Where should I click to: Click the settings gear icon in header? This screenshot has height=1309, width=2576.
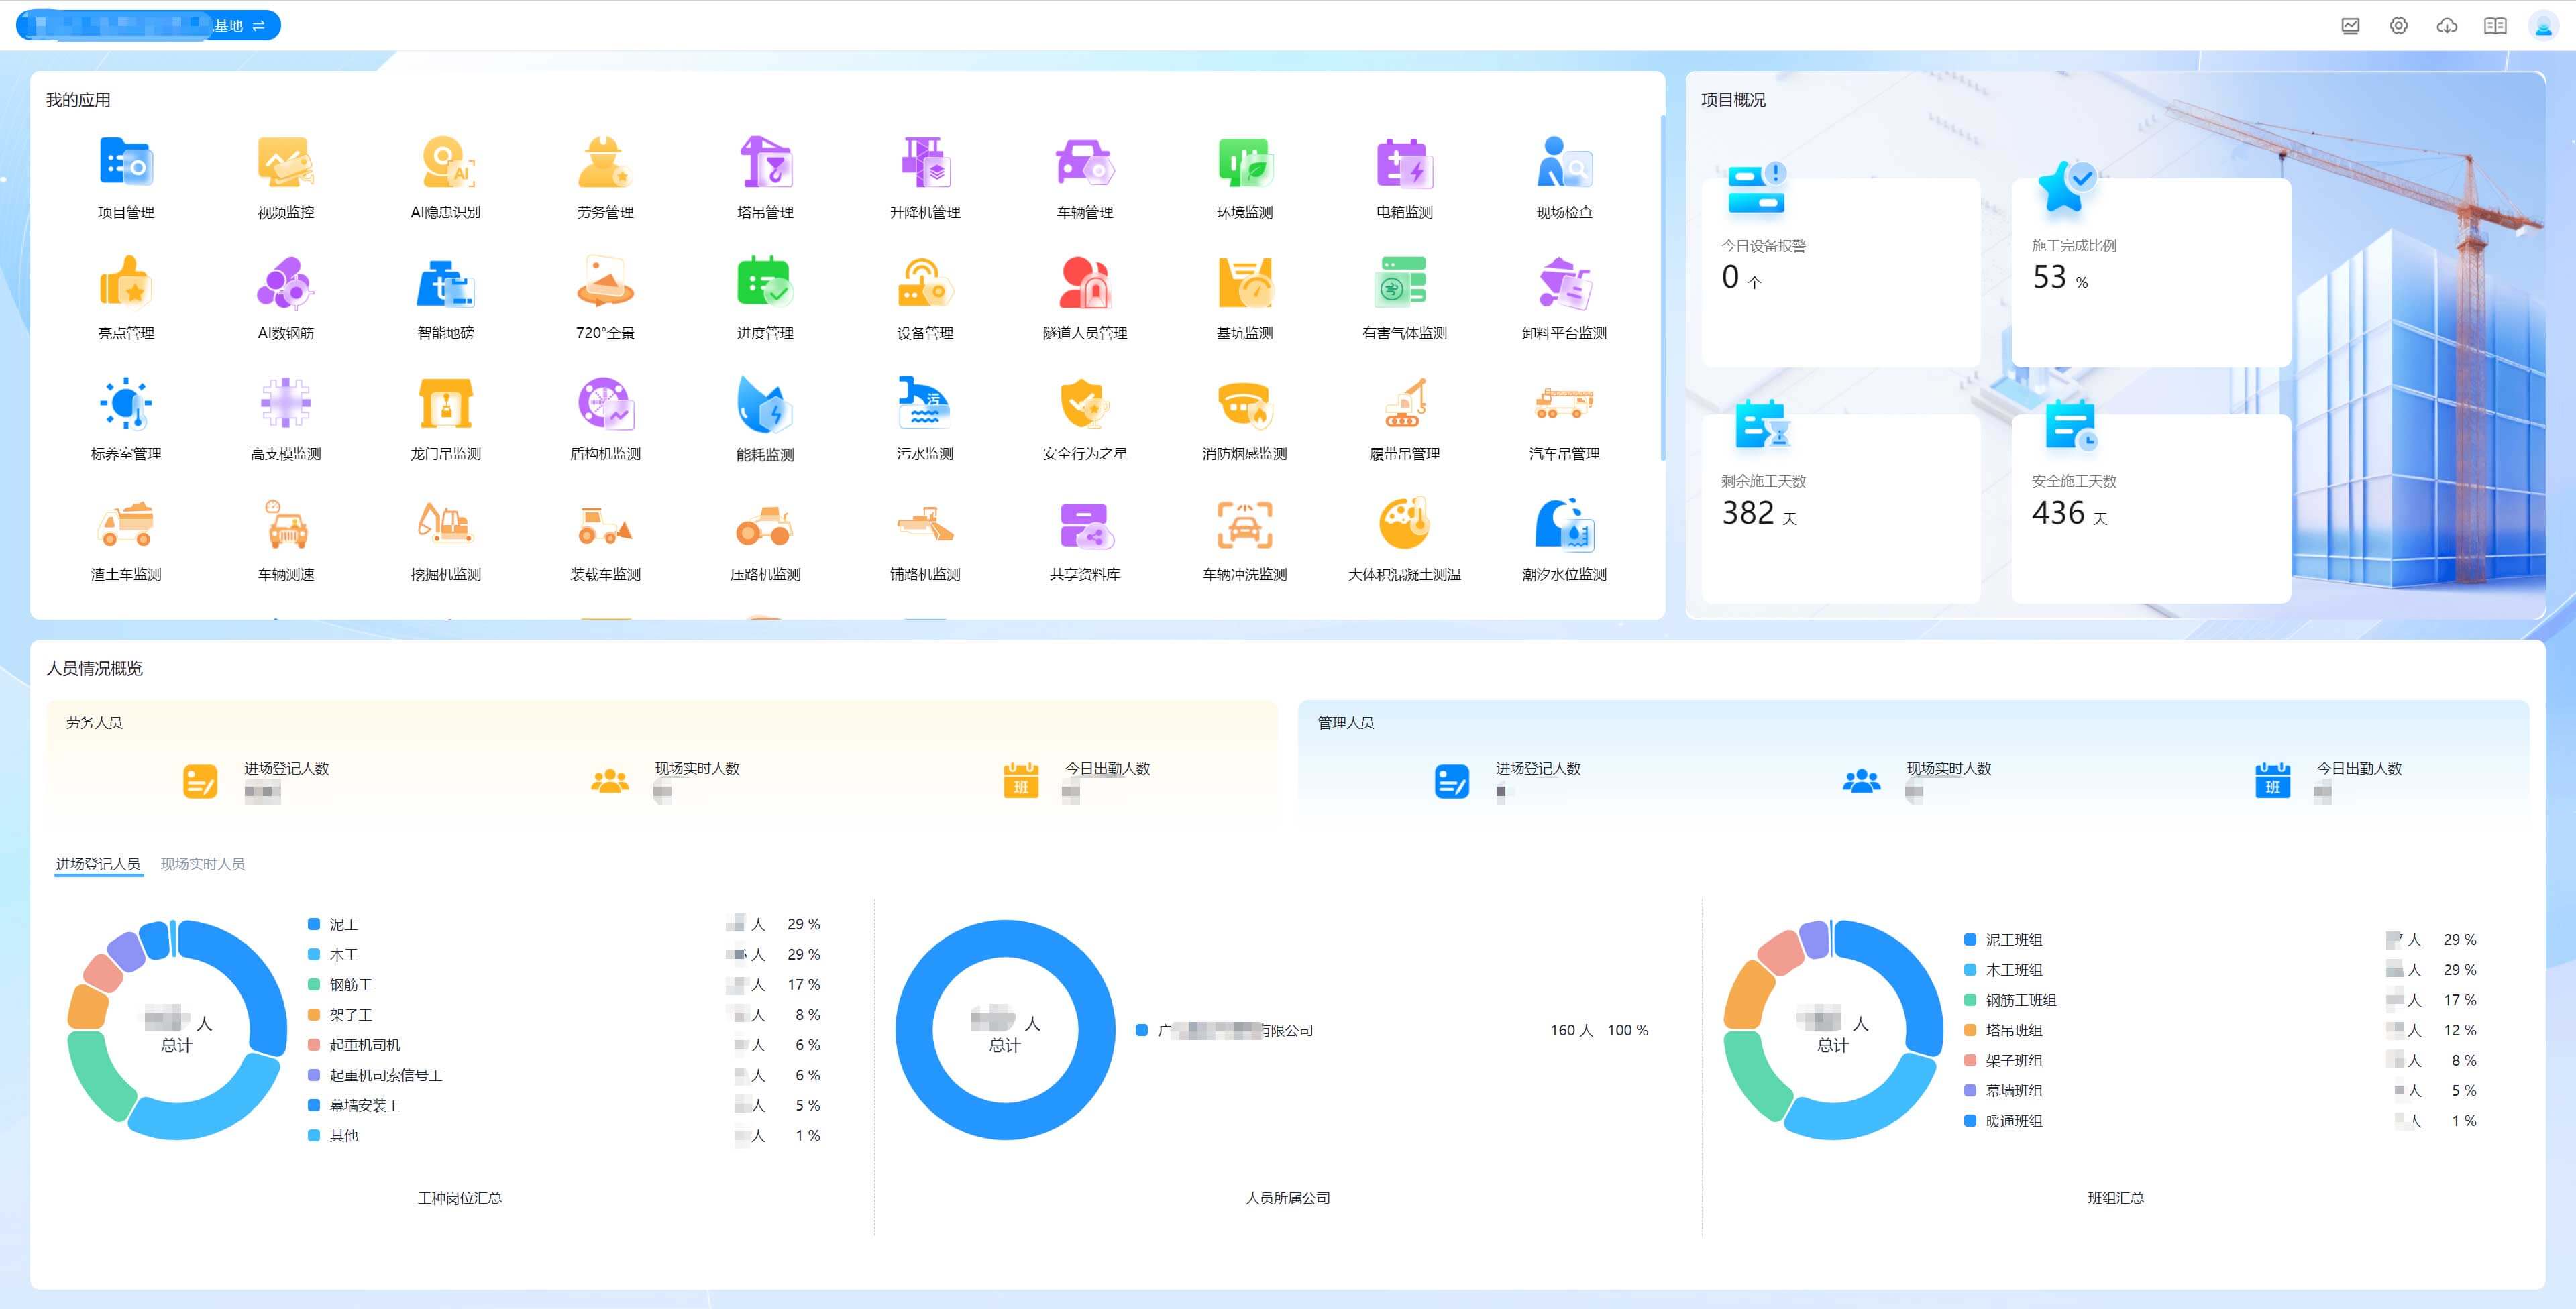pyautogui.click(x=2398, y=26)
